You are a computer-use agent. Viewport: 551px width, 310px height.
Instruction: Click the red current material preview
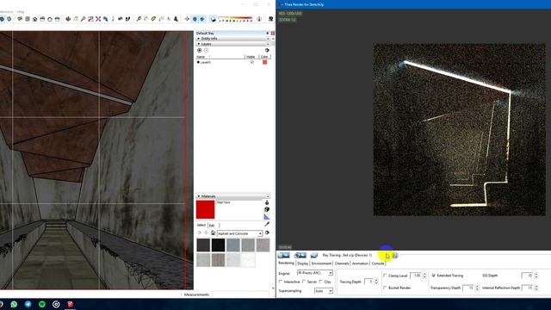pos(205,209)
